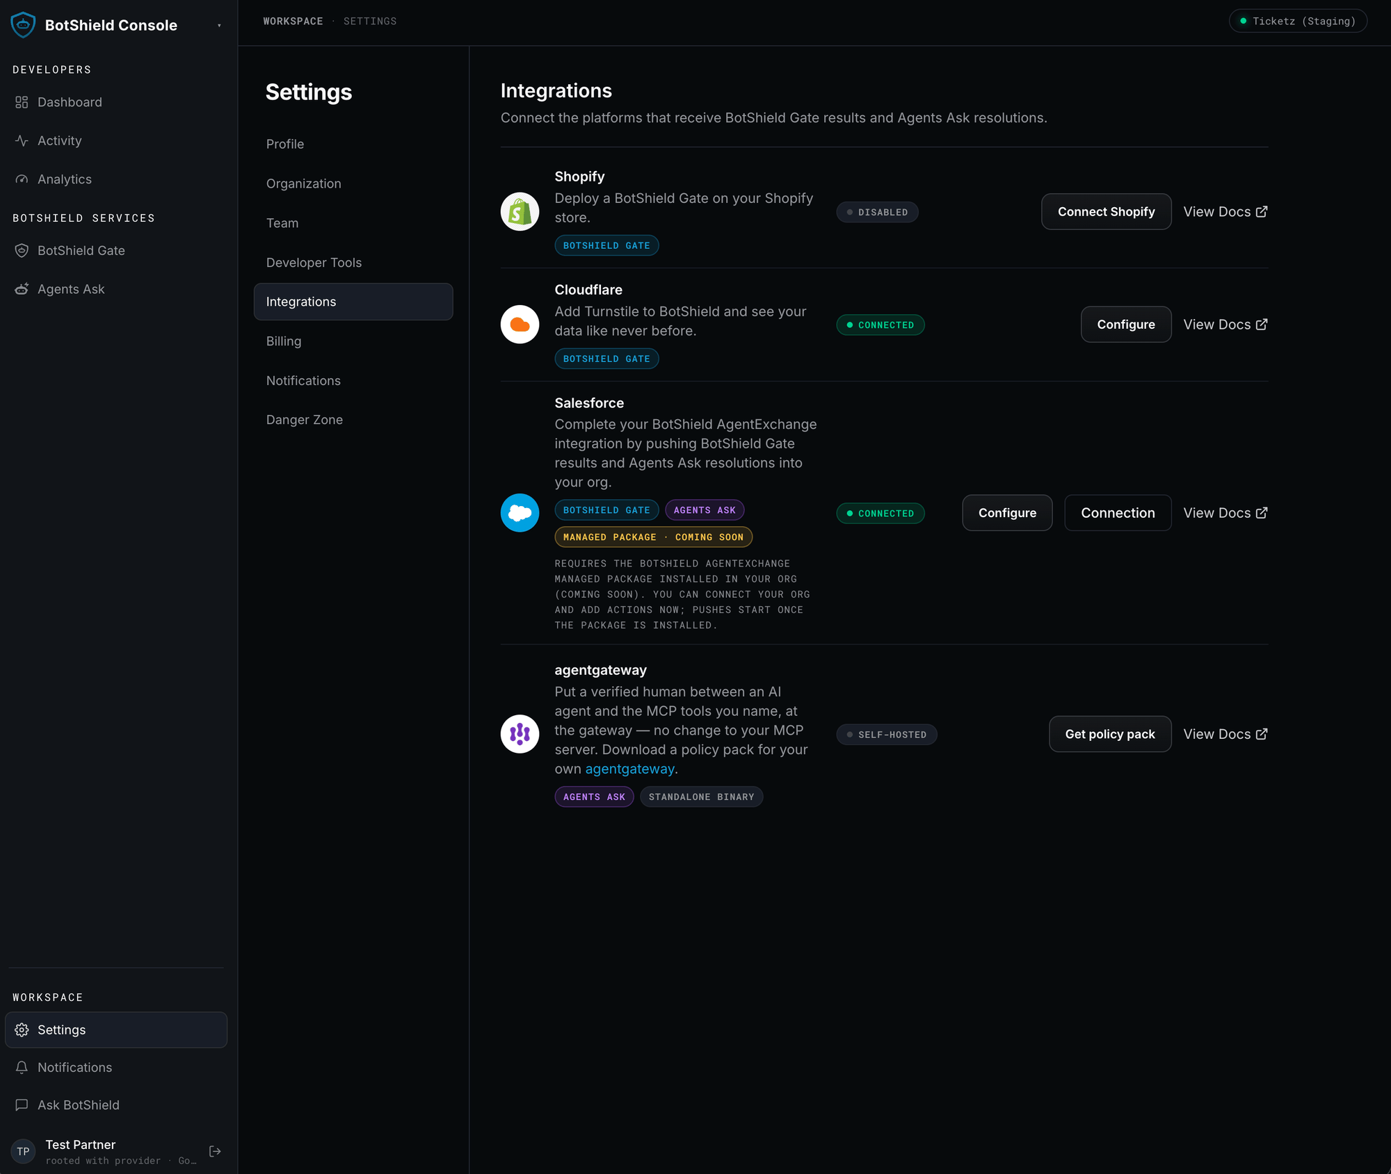Screen dimensions: 1391x1174
Task: Open the Organization settings tab
Action: (353, 184)
